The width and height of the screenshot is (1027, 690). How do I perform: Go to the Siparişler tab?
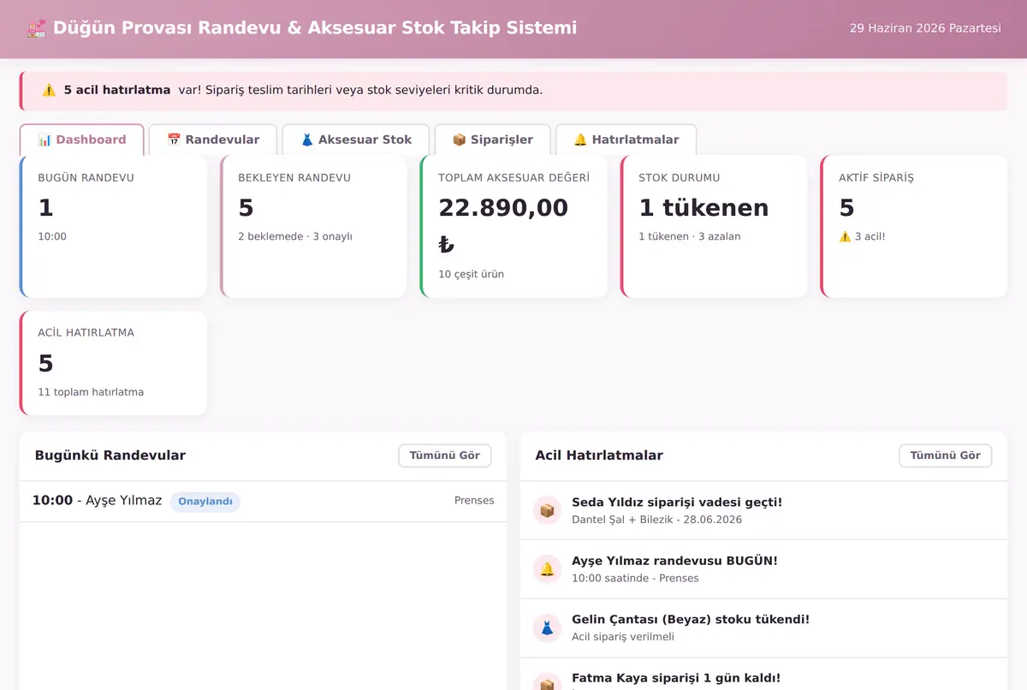(492, 140)
